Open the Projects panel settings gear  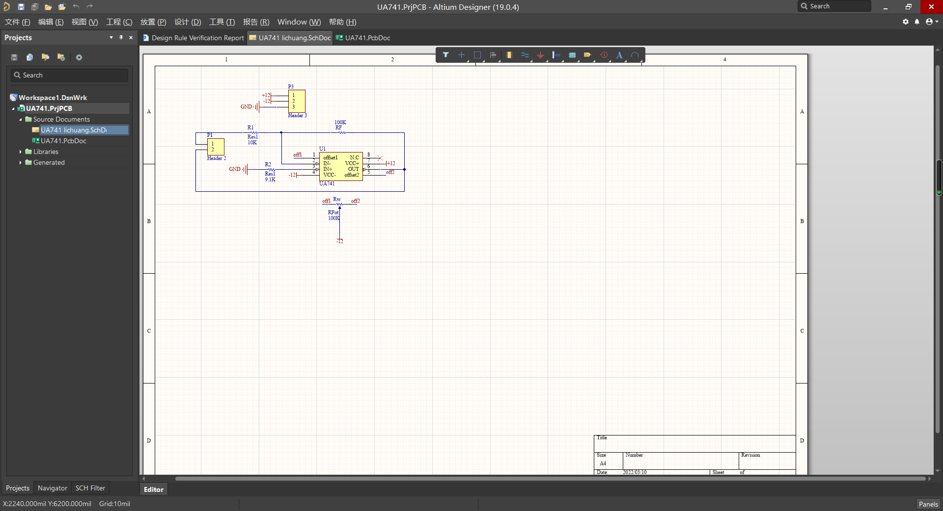[79, 57]
